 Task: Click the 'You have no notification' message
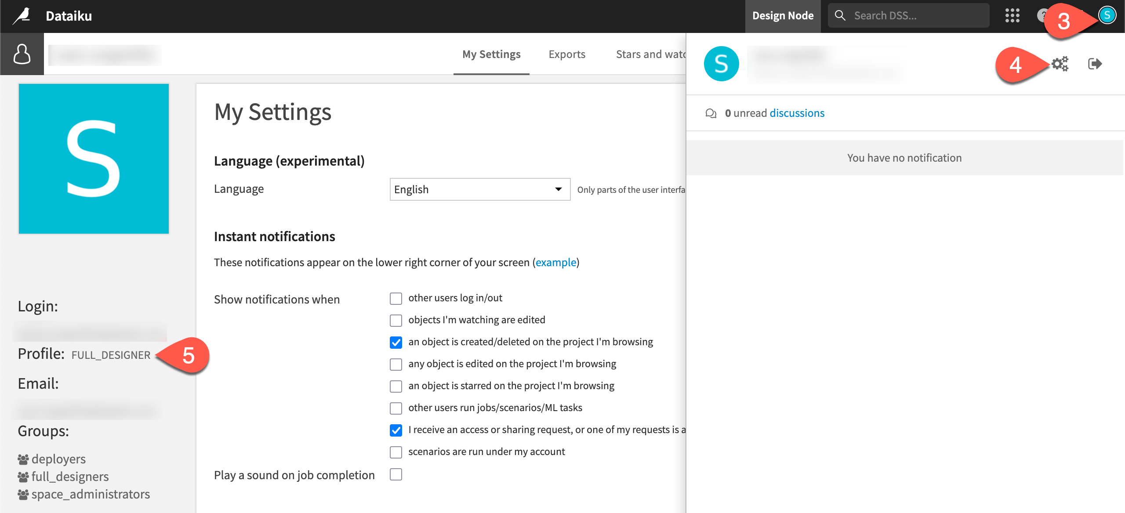point(904,158)
